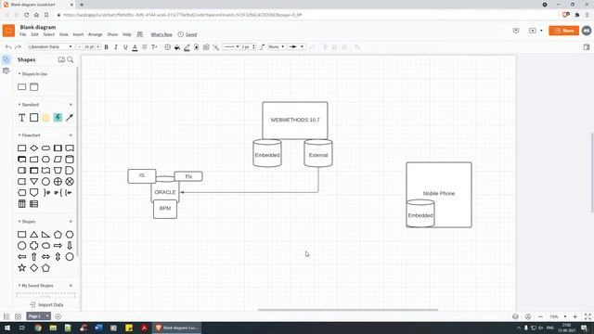Toggle bold text formatting
This screenshot has width=594, height=334.
point(106,47)
